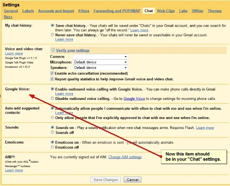The width and height of the screenshot is (230, 186).
Task: Select only allow explicitly approved people option
Action: 53,117
